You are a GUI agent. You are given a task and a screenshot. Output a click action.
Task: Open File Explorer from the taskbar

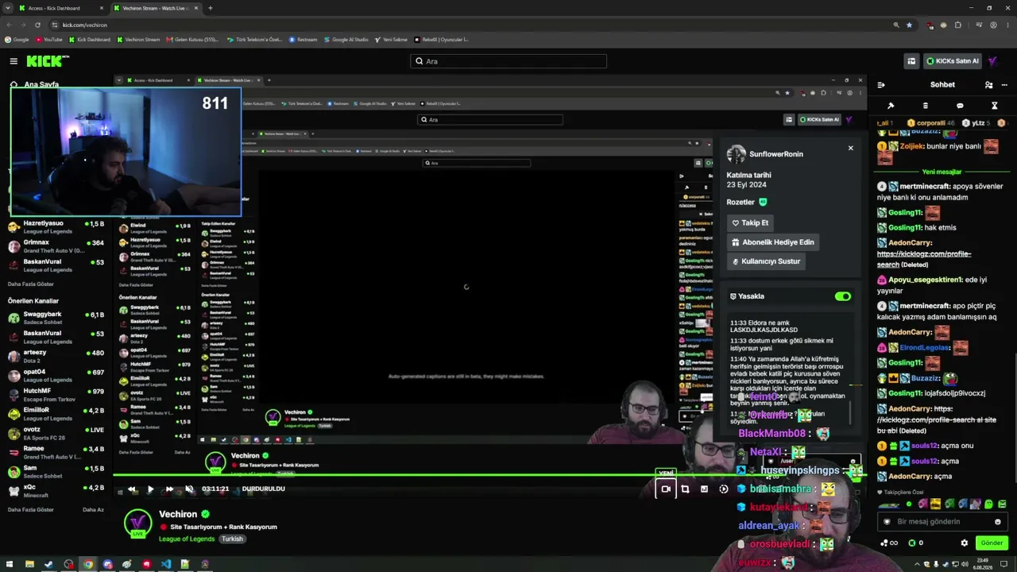coord(29,564)
